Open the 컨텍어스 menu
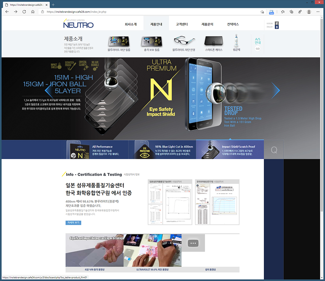 pyautogui.click(x=233, y=24)
